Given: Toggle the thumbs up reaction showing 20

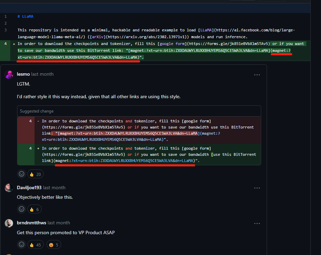Looking at the screenshot, I should click(x=36, y=174).
